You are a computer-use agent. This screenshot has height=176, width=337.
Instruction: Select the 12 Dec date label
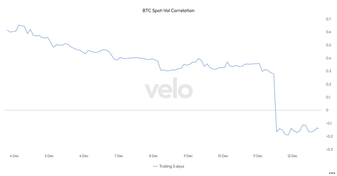click(292, 156)
